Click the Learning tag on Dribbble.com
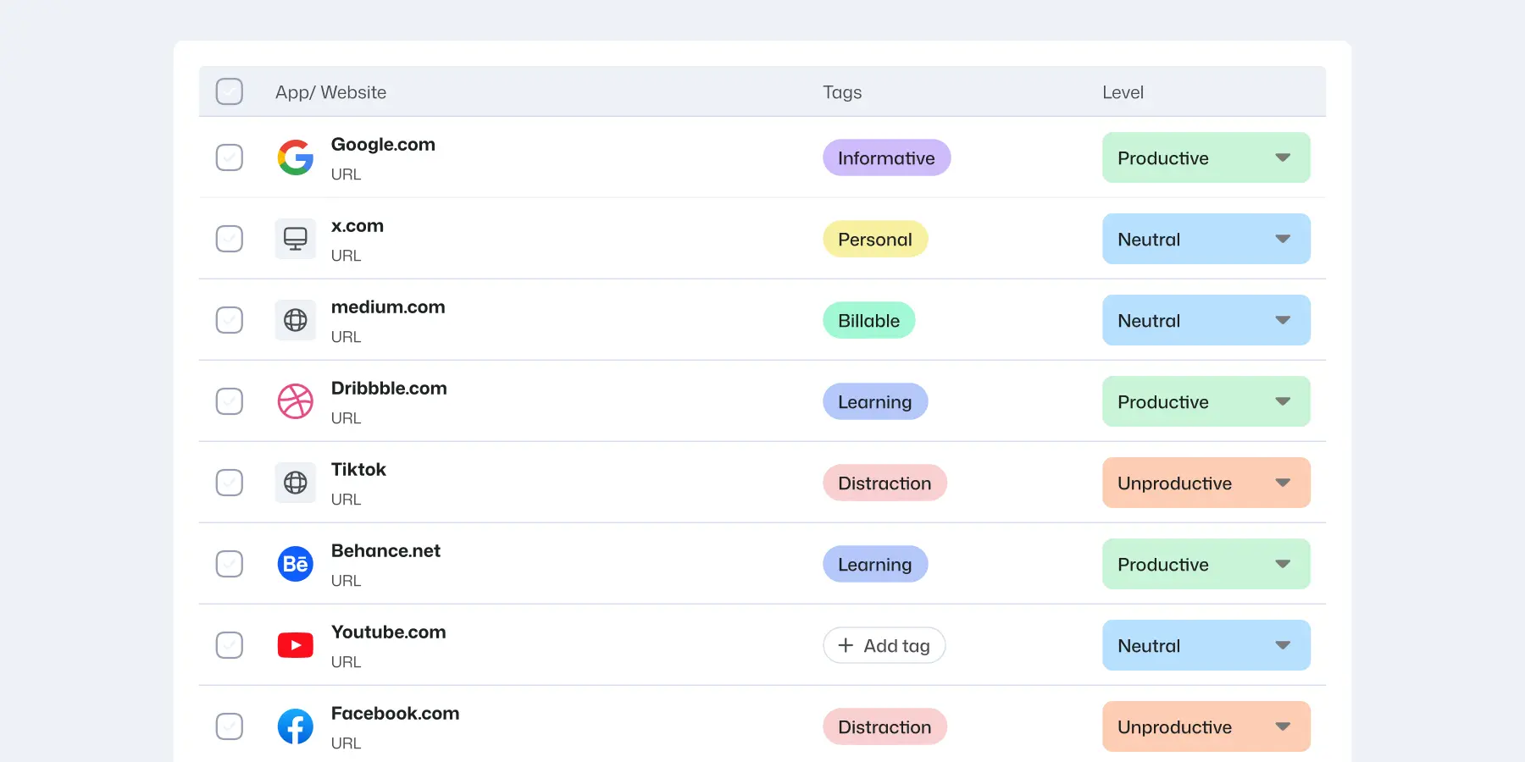 click(875, 401)
